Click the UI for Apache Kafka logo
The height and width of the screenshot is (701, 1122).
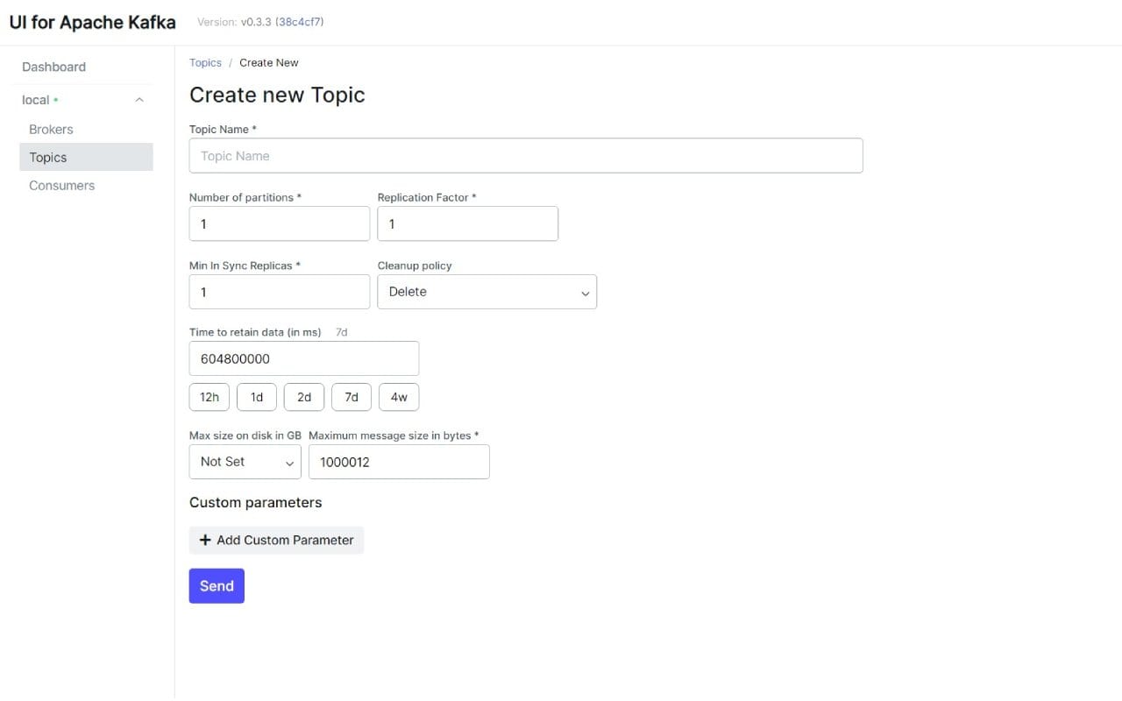click(x=92, y=22)
